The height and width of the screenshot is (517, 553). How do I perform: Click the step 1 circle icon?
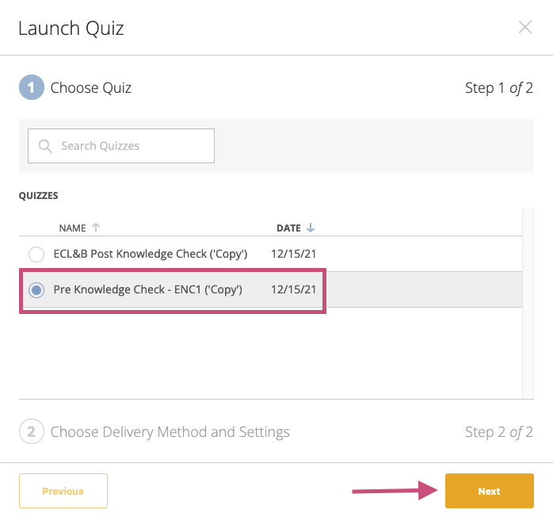click(x=32, y=87)
